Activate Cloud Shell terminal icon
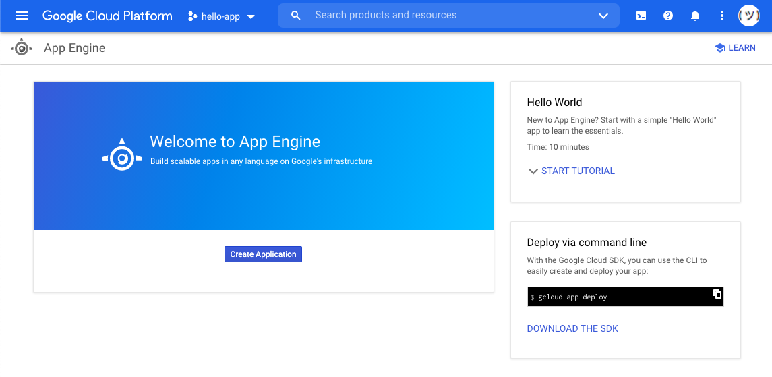Viewport: 772px width, 377px height. pos(641,16)
